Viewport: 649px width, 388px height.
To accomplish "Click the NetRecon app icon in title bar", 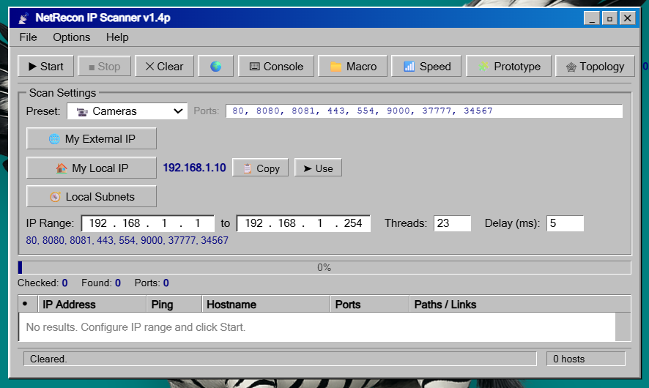I will [x=23, y=18].
